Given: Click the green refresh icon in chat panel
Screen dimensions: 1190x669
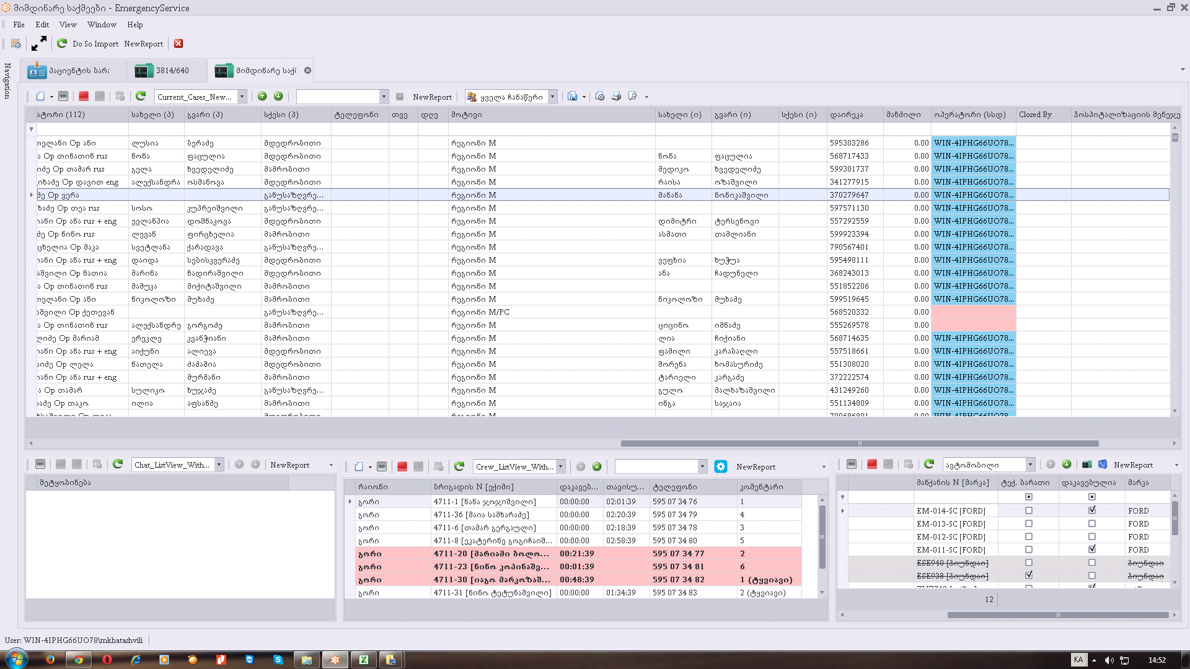Looking at the screenshot, I should tap(118, 465).
